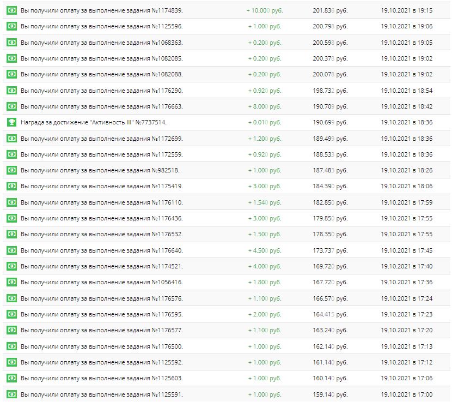Click the balance value 200.378 руб.
The height and width of the screenshot is (407, 452).
331,58
